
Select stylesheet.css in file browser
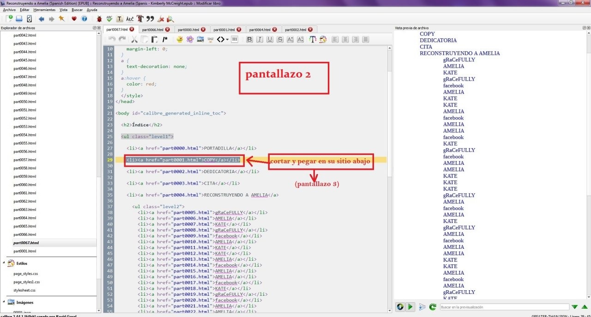pyautogui.click(x=24, y=290)
